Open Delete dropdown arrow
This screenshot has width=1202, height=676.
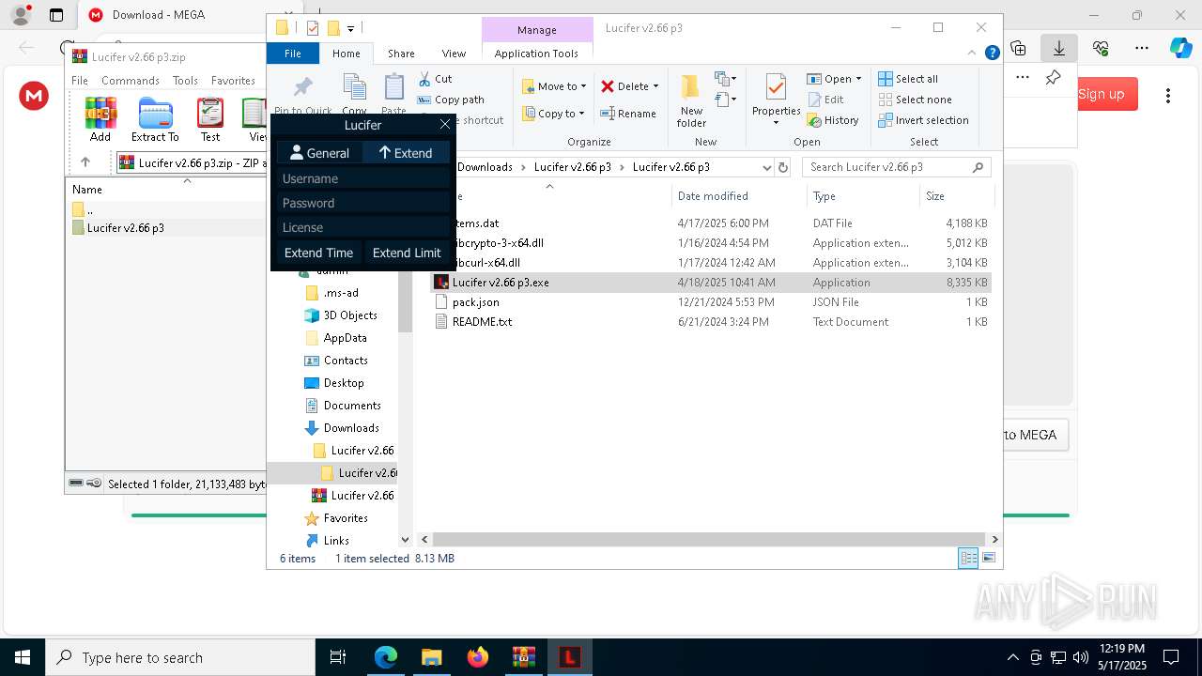click(655, 86)
